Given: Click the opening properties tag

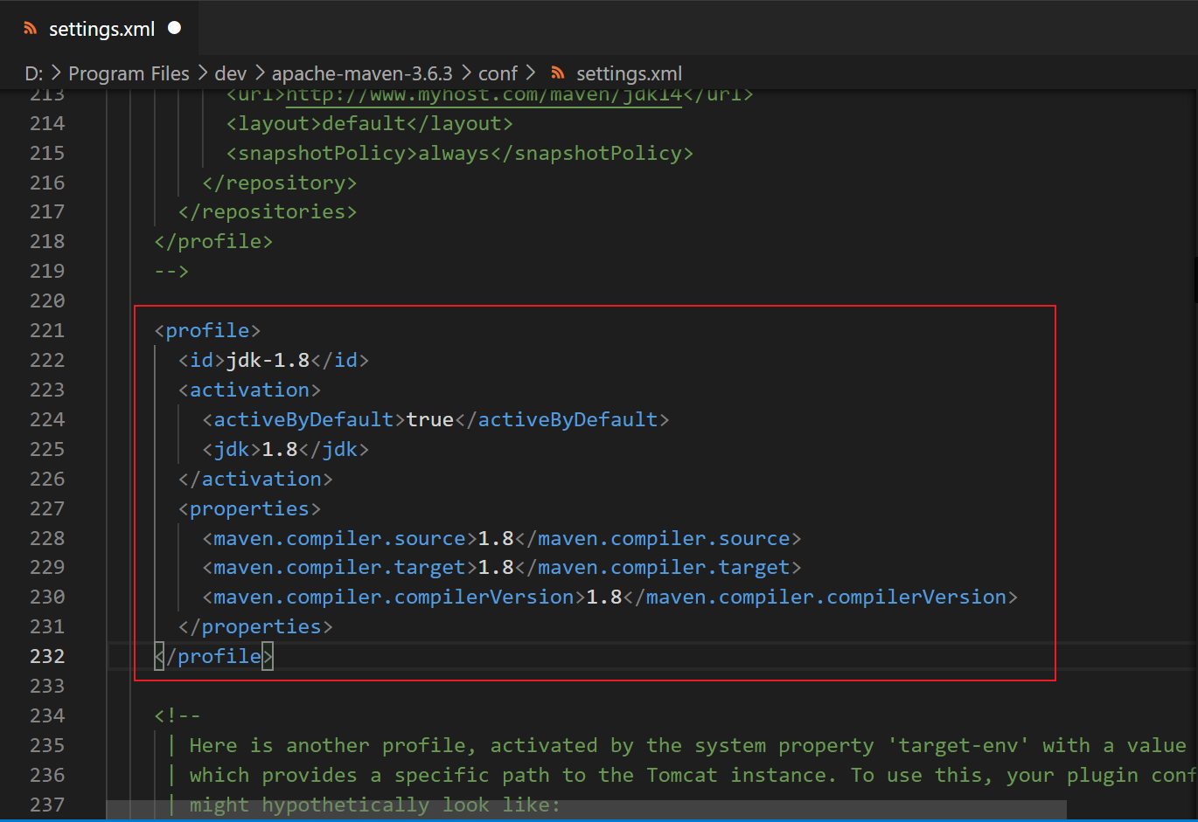Looking at the screenshot, I should click(249, 508).
